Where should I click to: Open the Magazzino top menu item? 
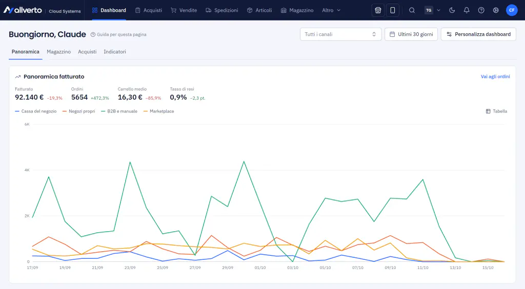297,10
